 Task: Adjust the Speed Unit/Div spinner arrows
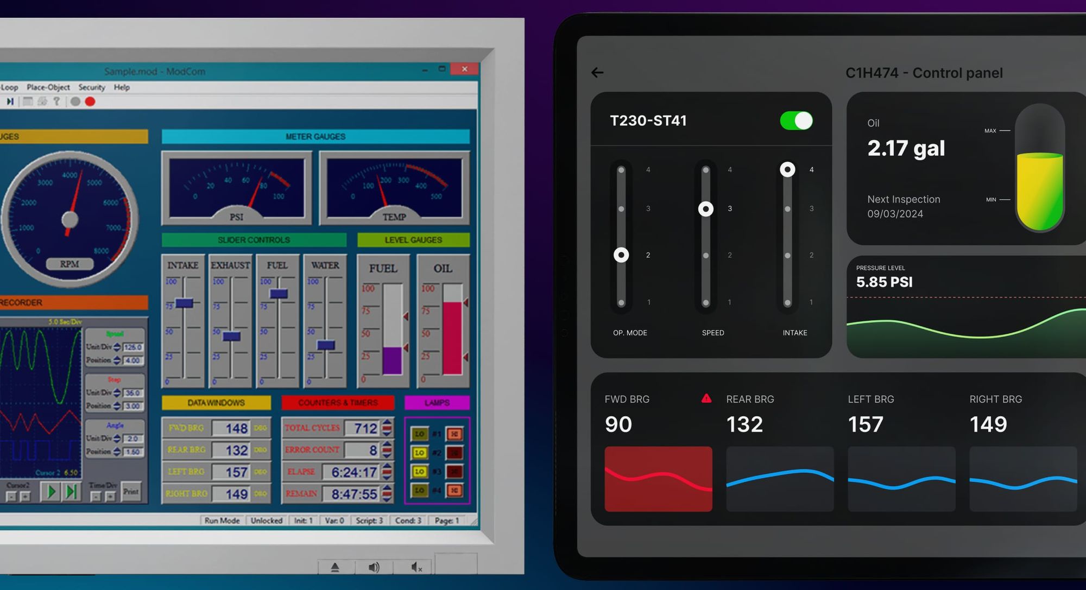pos(117,347)
